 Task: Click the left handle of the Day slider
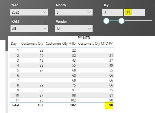tap(106, 21)
